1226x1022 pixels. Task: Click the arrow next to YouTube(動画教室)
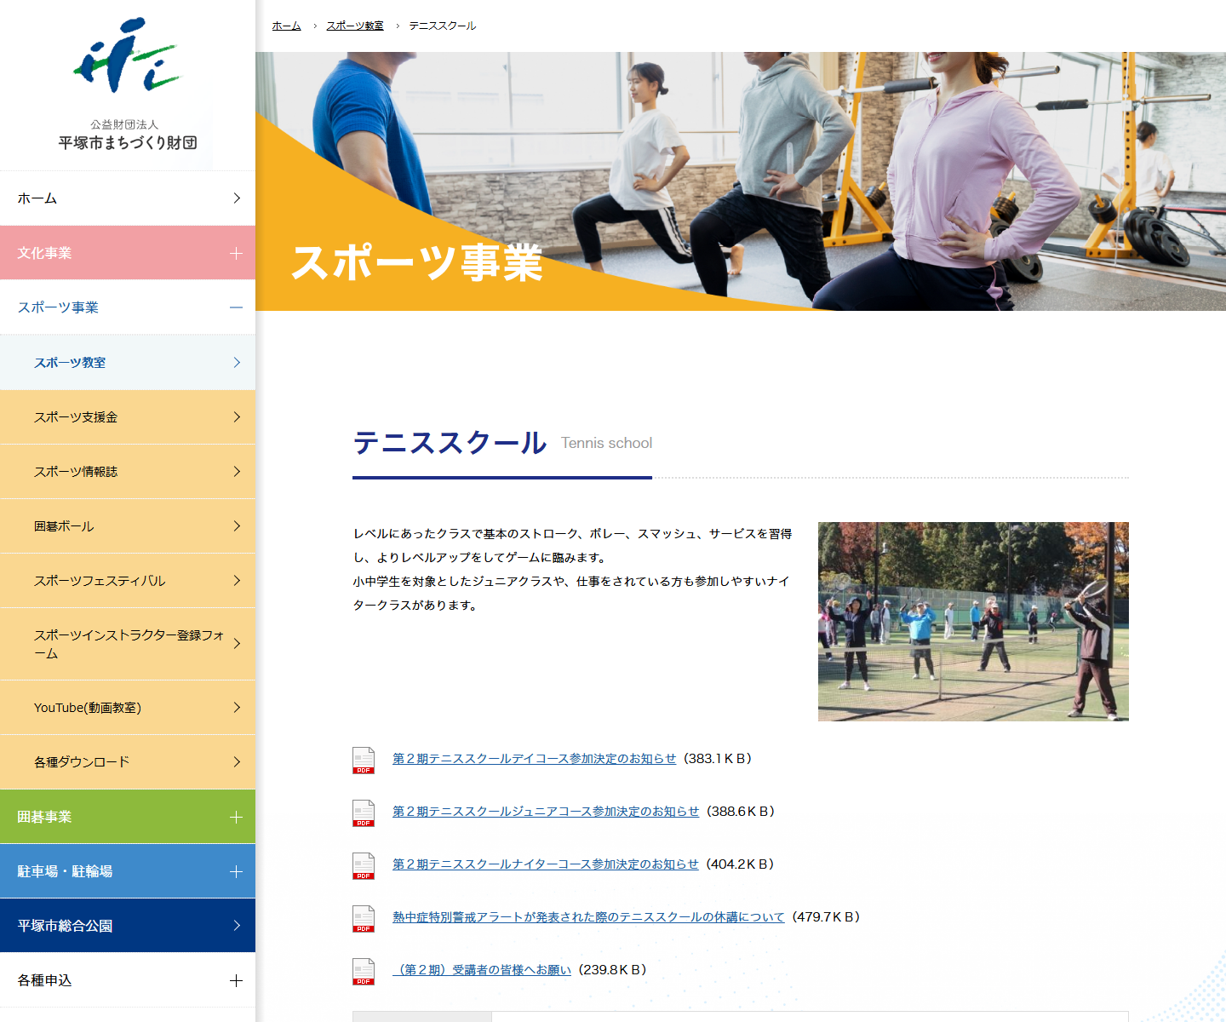coord(237,707)
